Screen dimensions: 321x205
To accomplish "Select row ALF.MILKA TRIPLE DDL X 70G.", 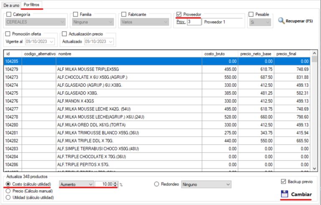I will tap(157, 141).
